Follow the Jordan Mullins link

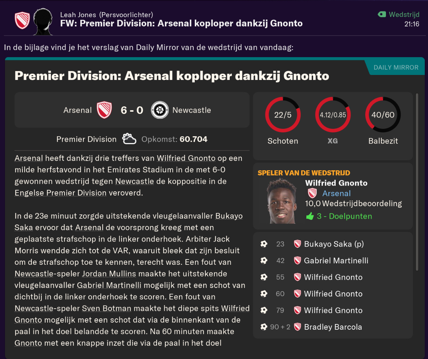pos(109,274)
